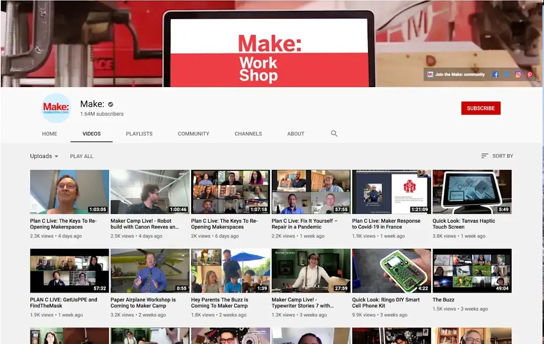Open the 1:03:05 Plan C Live thumbnail
The height and width of the screenshot is (344, 544).
point(70,192)
